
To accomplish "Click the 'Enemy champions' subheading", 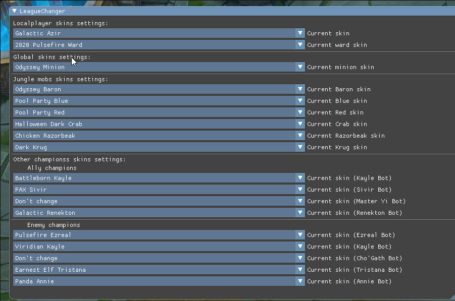I will [x=54, y=225].
